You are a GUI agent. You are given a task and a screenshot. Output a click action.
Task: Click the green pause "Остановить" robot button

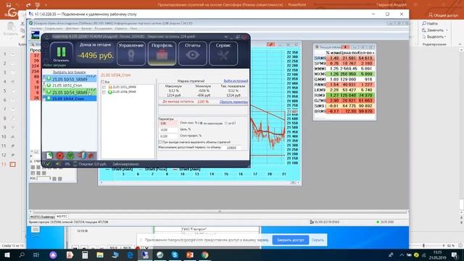(x=61, y=53)
